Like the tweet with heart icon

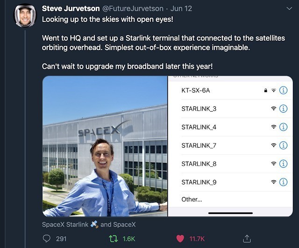[x=180, y=239]
